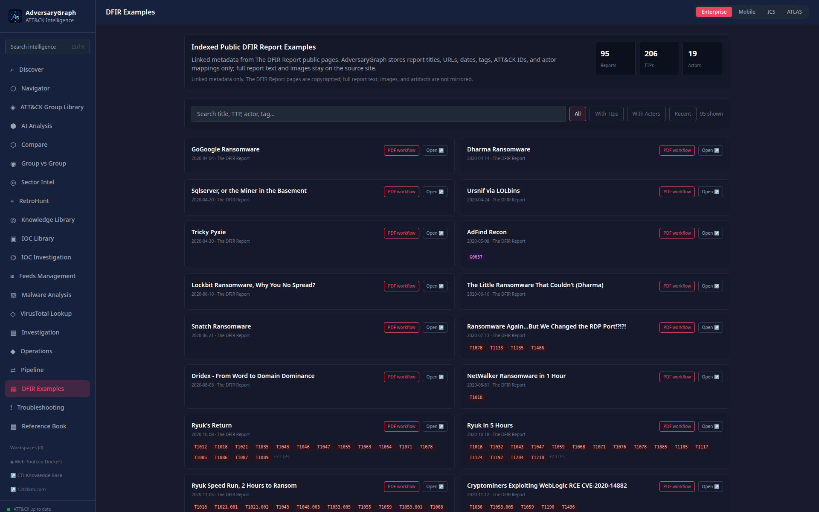Click the +2 TTPs label under Ryuk in 5 Hours

coord(557,457)
